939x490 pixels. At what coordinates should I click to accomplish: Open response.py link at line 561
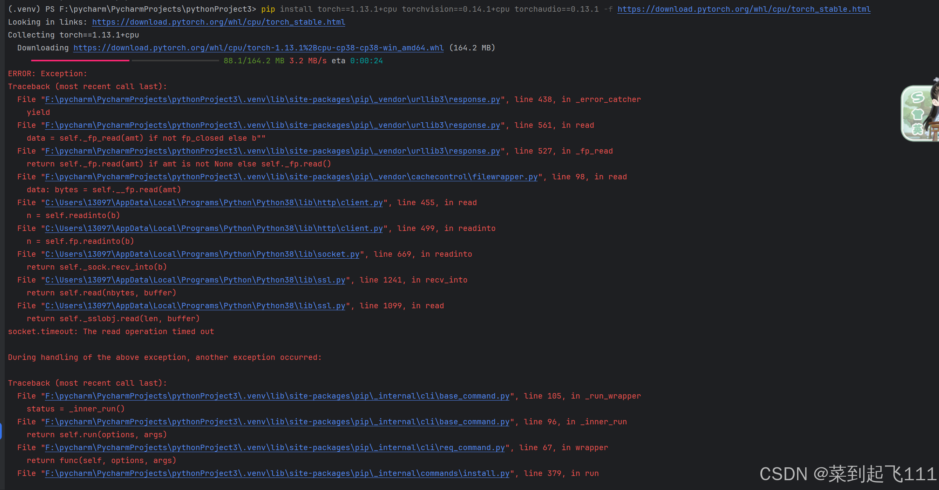point(272,125)
